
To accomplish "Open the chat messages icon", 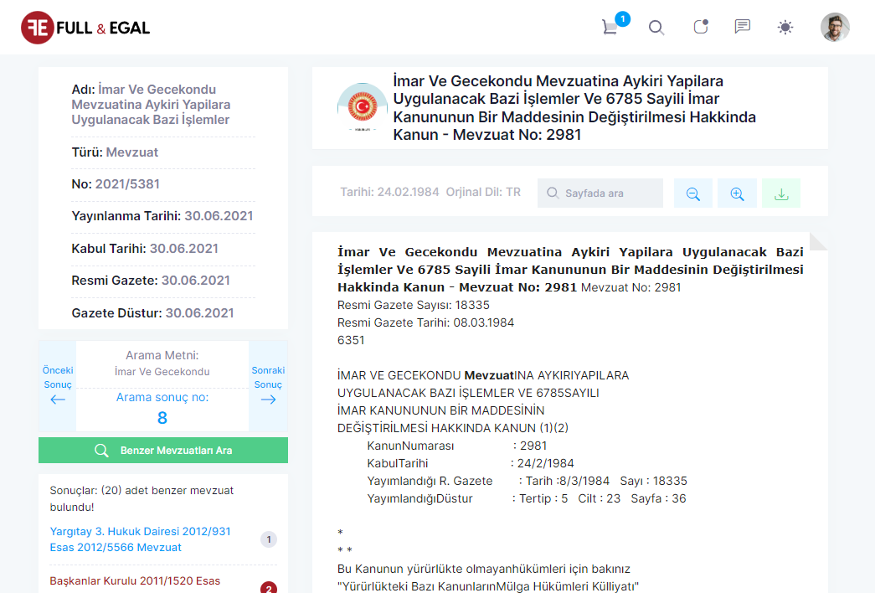I will (742, 27).
